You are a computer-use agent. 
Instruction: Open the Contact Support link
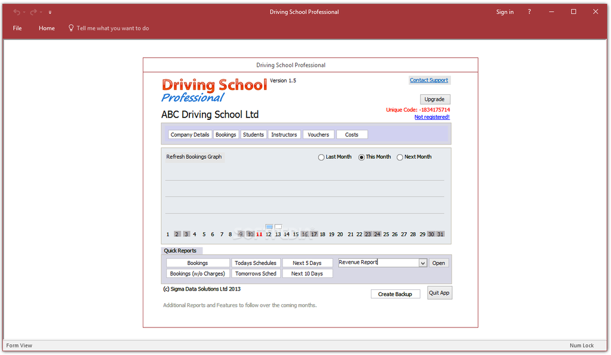[x=429, y=80]
